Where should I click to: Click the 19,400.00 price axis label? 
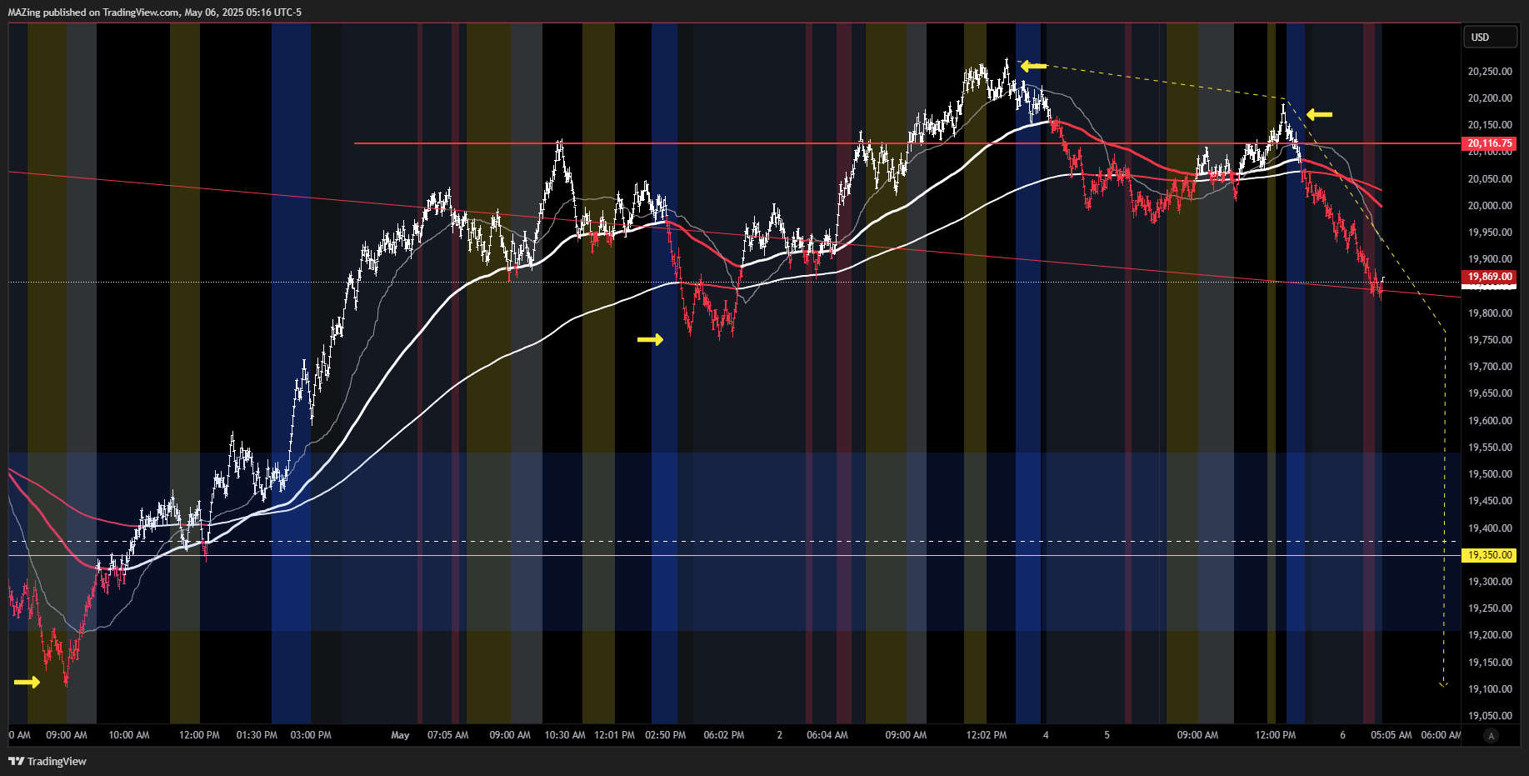1490,528
